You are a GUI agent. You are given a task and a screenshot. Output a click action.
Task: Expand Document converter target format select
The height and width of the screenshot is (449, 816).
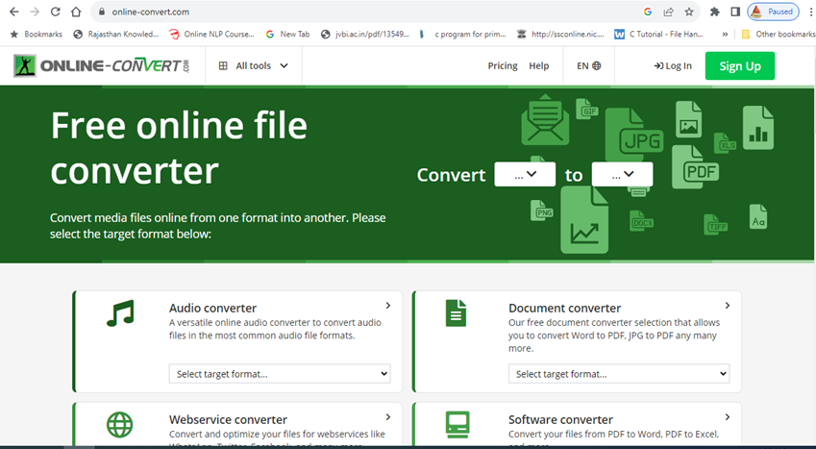click(619, 374)
